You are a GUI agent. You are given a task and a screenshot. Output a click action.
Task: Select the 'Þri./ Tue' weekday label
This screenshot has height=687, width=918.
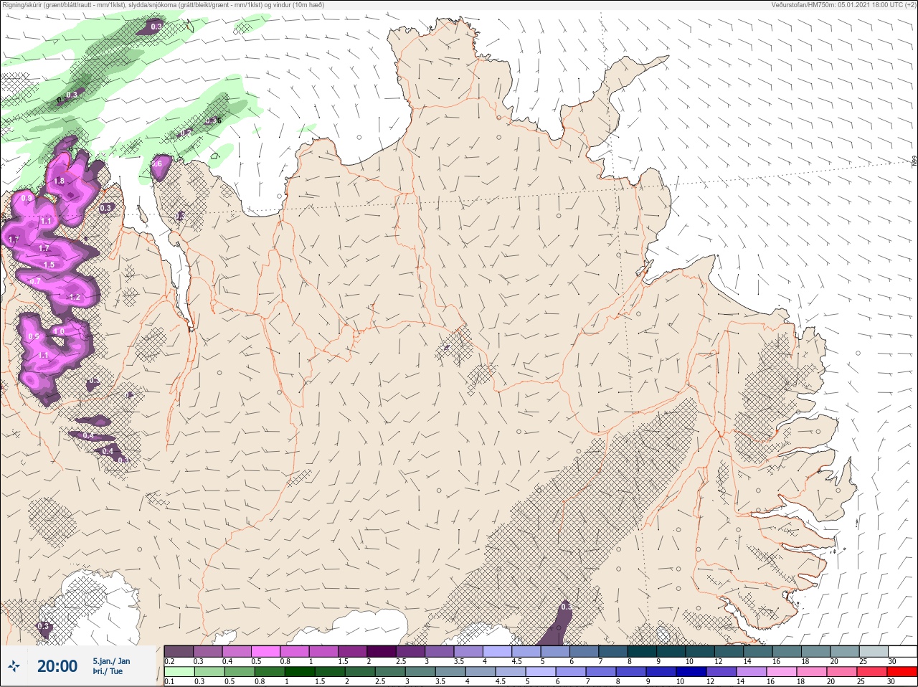click(108, 671)
